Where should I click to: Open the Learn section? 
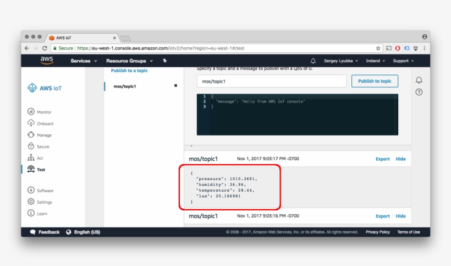(42, 214)
